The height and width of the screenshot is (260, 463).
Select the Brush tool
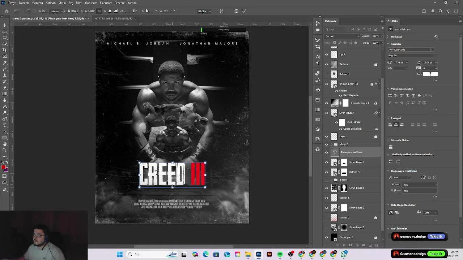pyautogui.click(x=5, y=69)
